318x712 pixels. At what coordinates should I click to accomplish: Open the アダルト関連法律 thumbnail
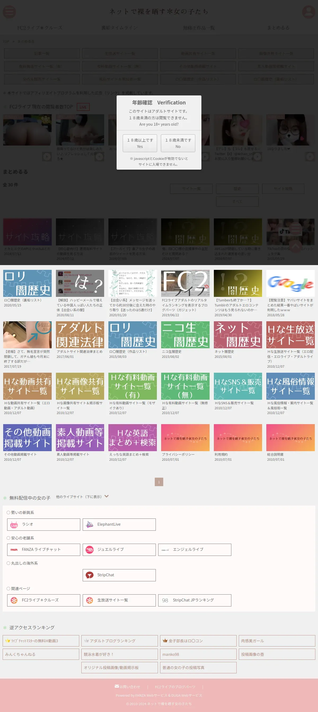(x=80, y=335)
